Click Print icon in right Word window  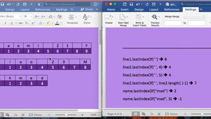[x=154, y=4]
